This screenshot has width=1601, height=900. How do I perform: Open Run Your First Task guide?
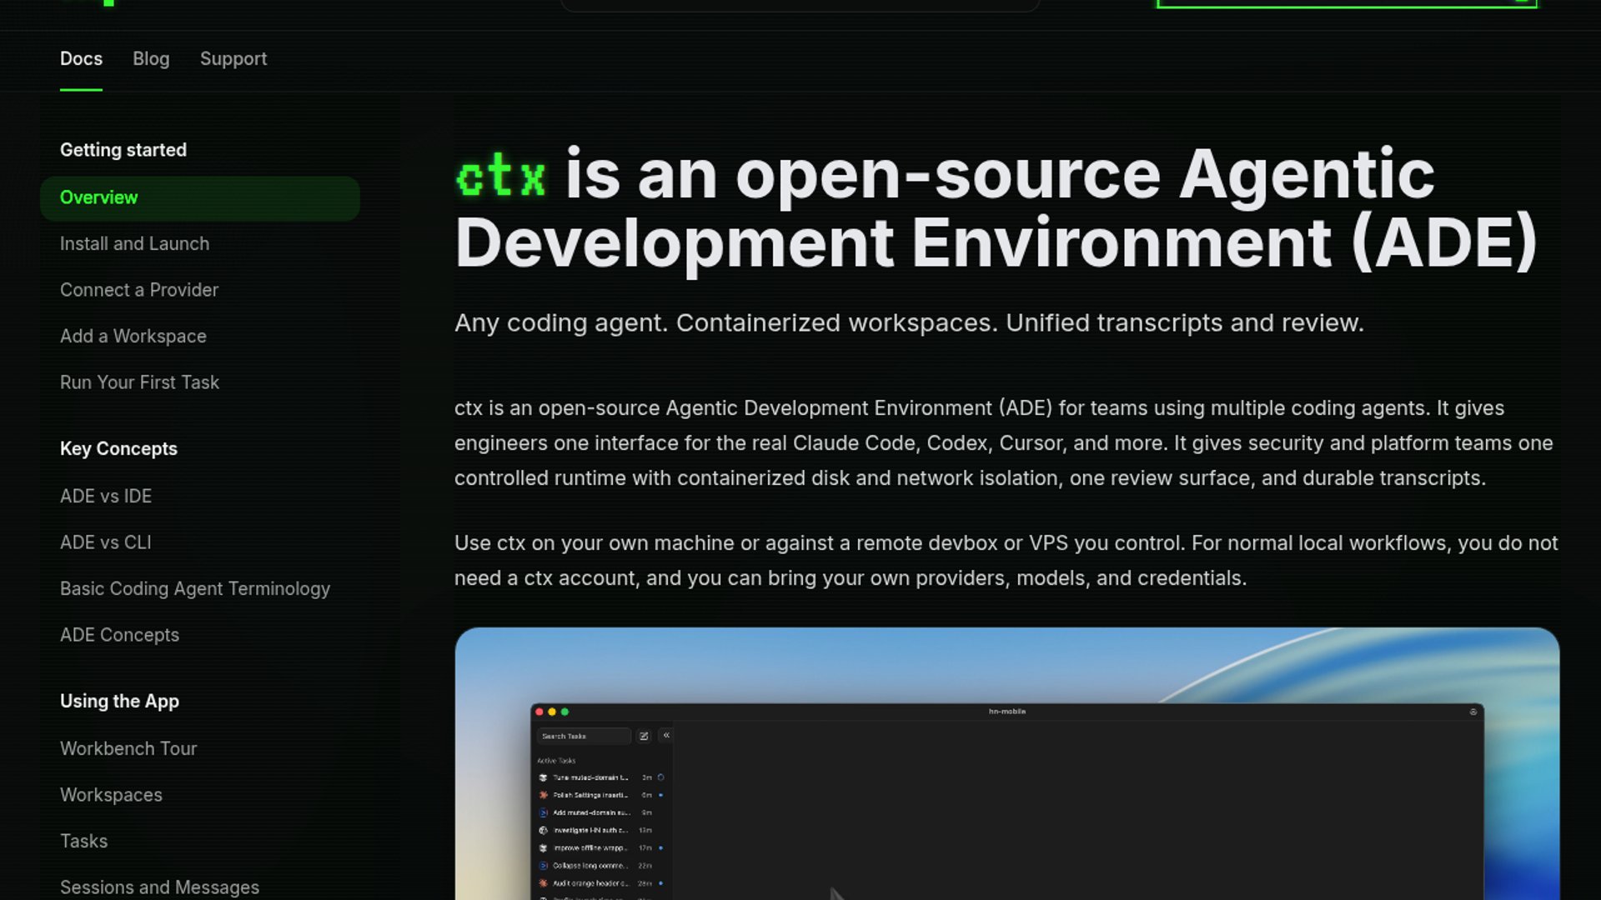(139, 382)
